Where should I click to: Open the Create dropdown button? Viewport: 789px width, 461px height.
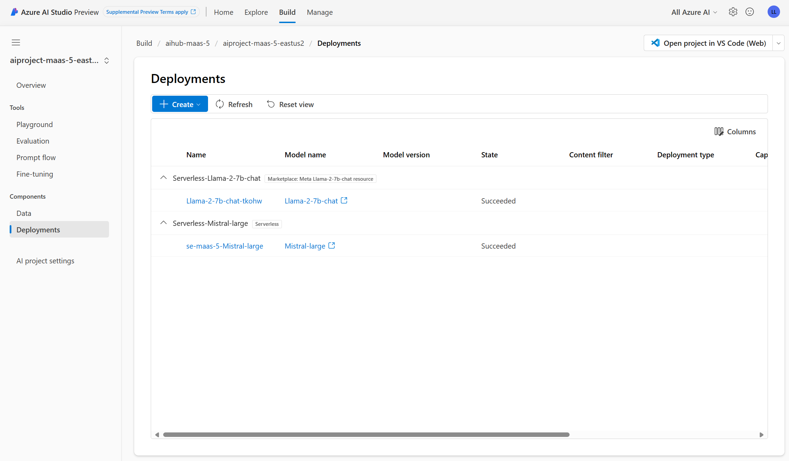coord(180,104)
